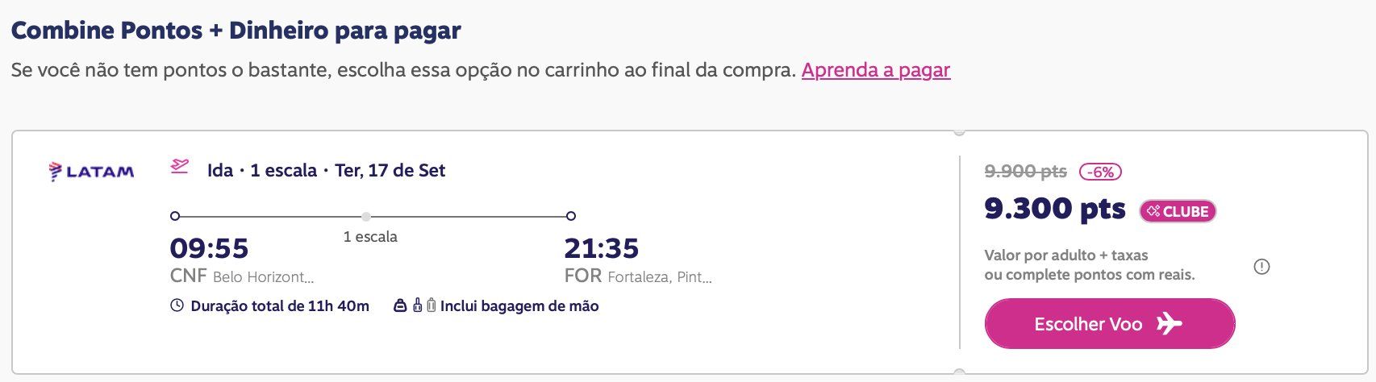
Task: Click the -6% discount badge
Action: coord(1101,172)
